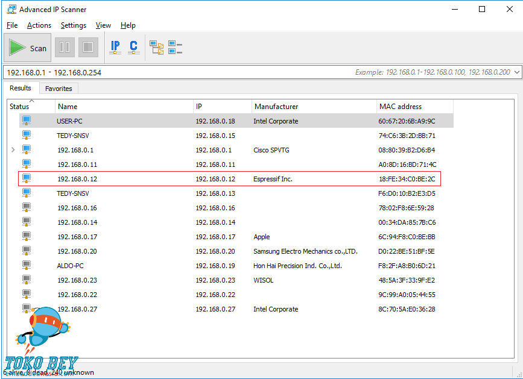Click the Advanced IP Scanner title bar icon
Image resolution: width=523 pixels, height=379 pixels.
click(11, 9)
